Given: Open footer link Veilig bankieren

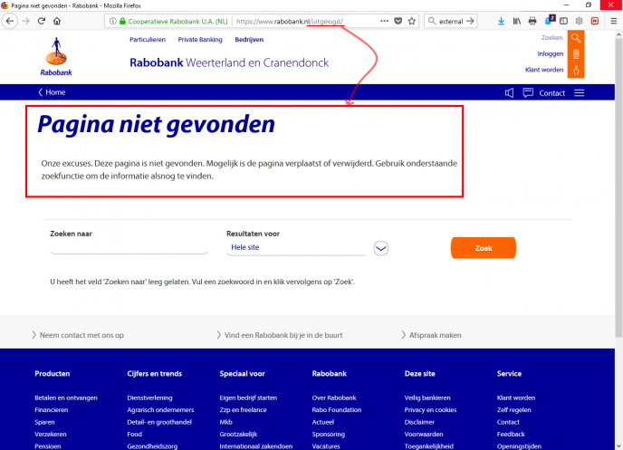Looking at the screenshot, I should 427,398.
